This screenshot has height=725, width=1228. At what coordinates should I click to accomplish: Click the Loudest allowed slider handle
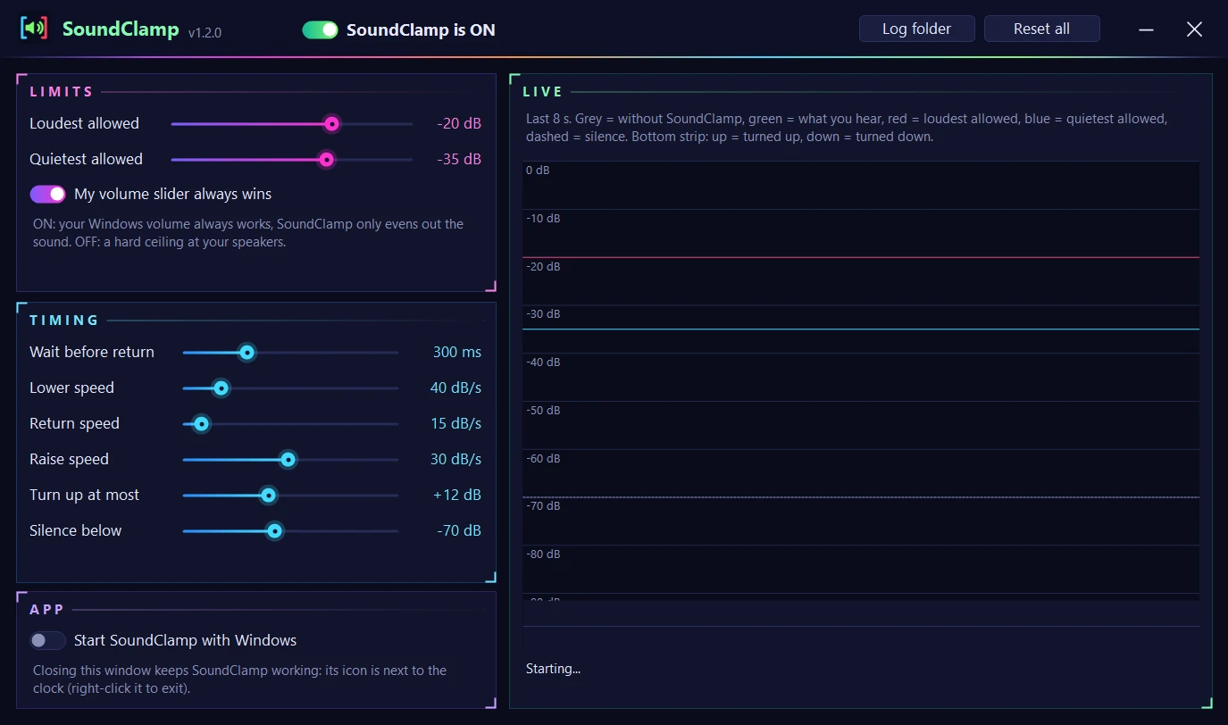[x=331, y=123]
